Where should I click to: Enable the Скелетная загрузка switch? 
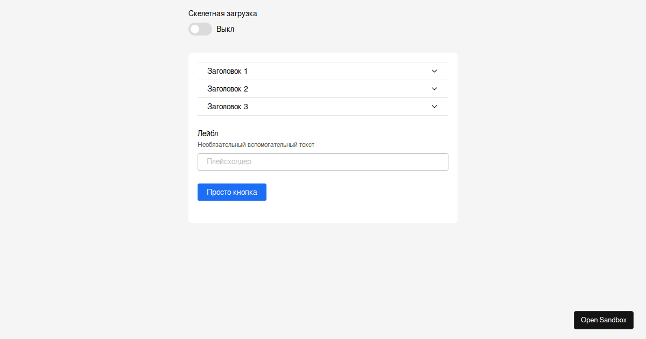coord(200,29)
